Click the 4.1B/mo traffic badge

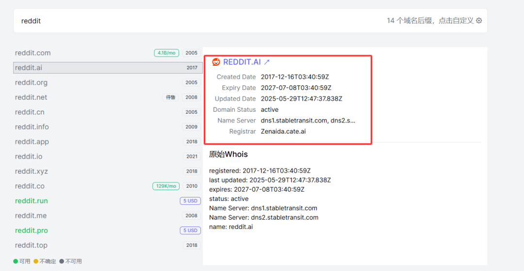(x=166, y=53)
